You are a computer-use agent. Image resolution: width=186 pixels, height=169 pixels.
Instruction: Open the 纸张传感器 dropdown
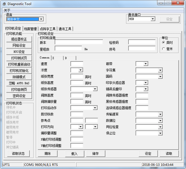[x=95, y=89]
